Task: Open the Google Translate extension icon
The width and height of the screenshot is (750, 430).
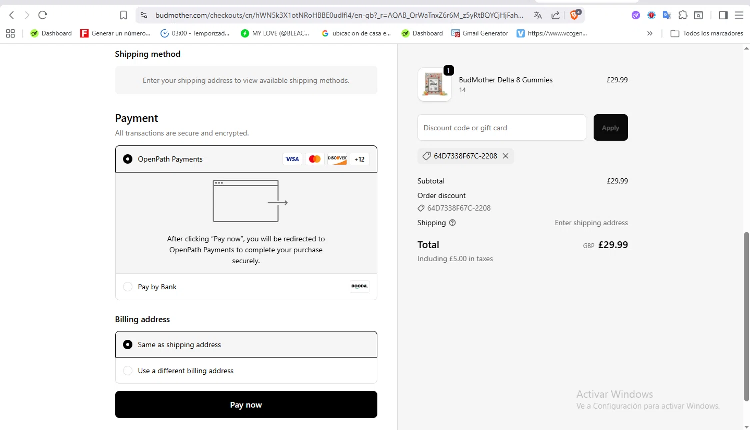Action: [x=667, y=15]
